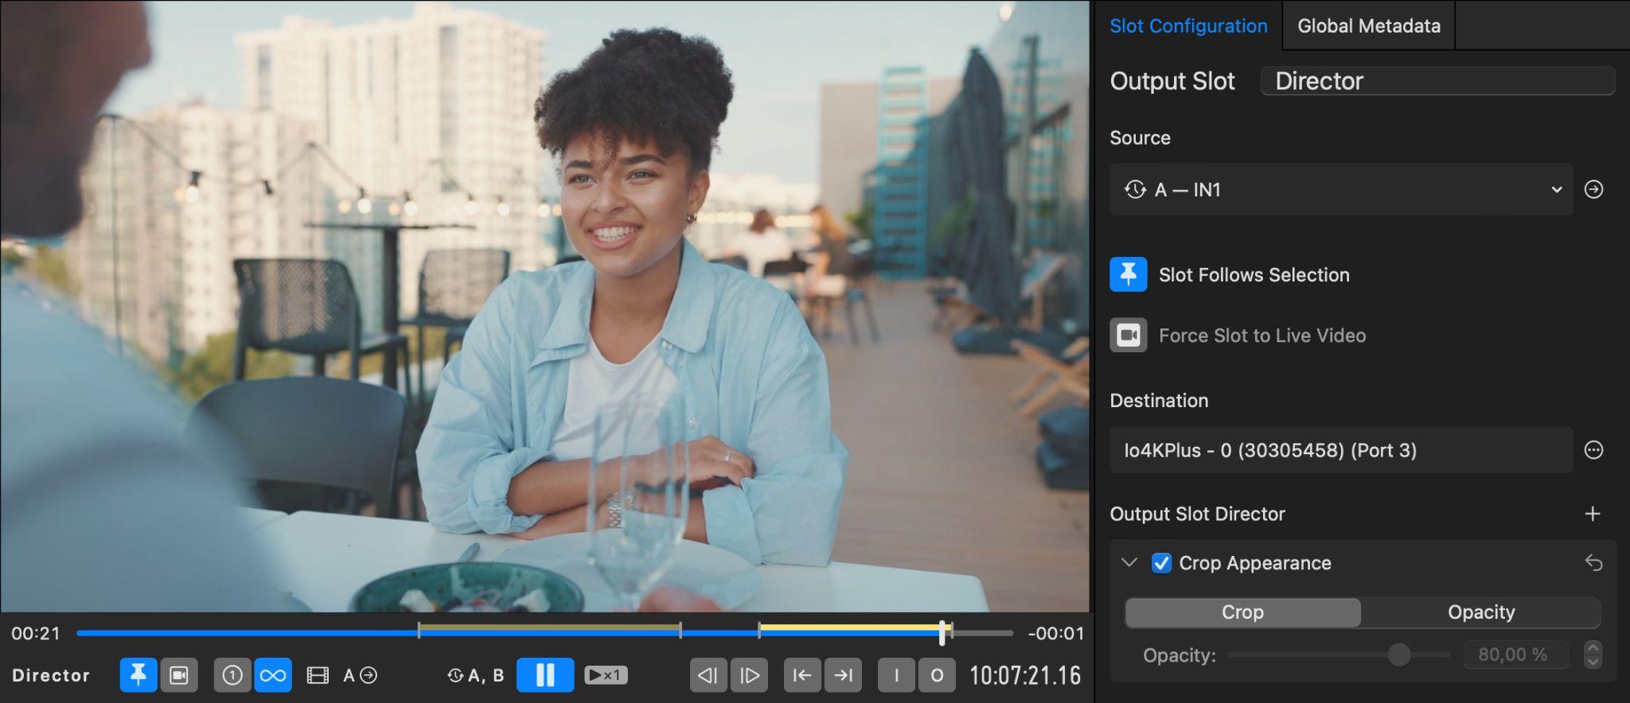
Task: Pause playback with the blue pause button
Action: pos(545,675)
